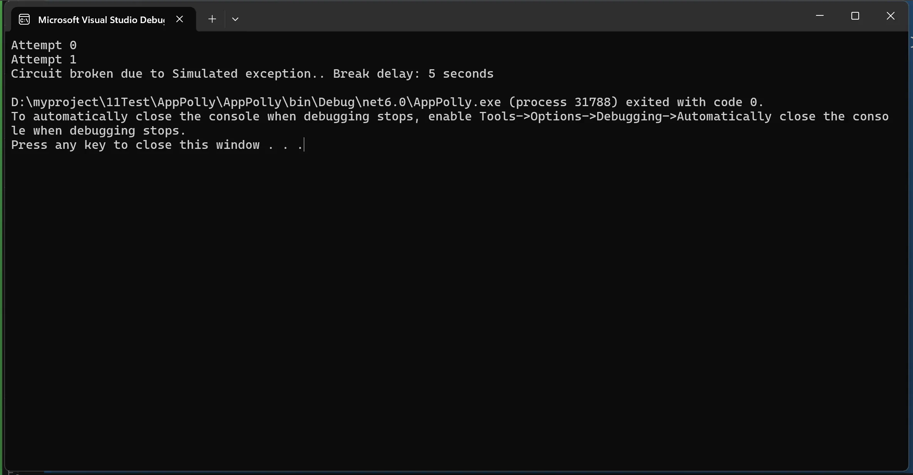Maximize the terminal window
Screen dimensions: 913x475
coord(855,16)
